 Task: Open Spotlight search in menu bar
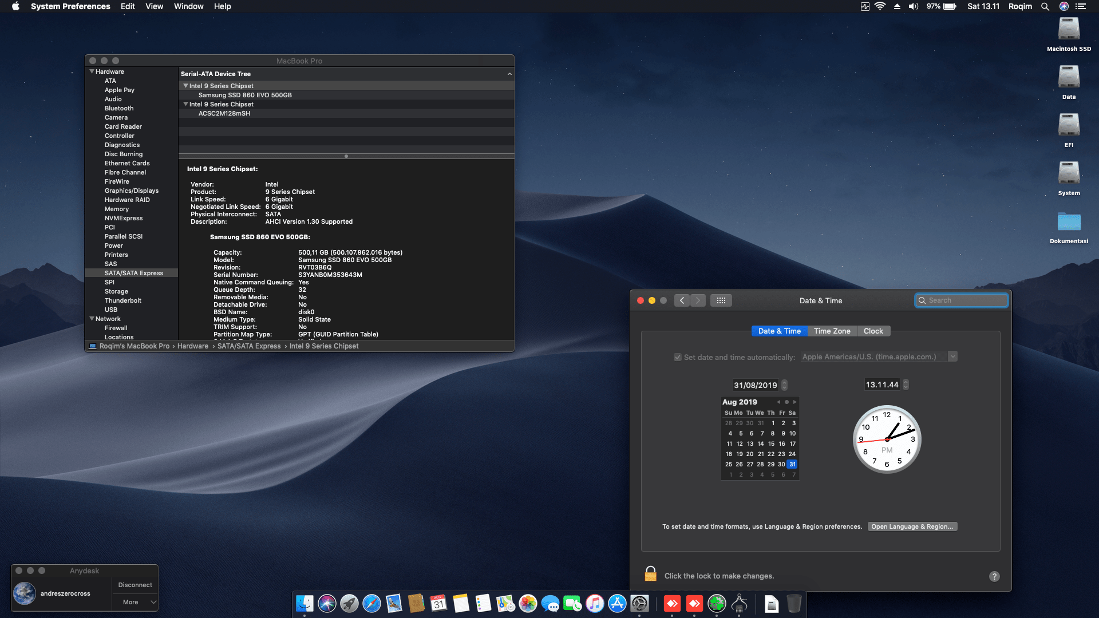pyautogui.click(x=1045, y=6)
